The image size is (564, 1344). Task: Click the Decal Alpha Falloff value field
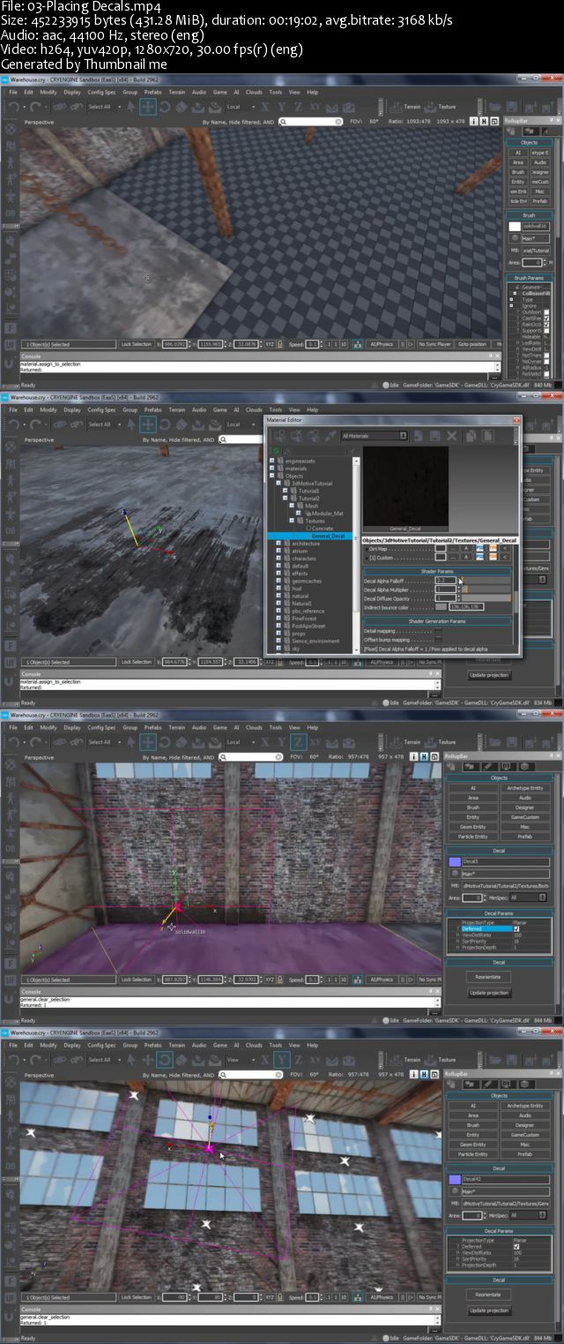[x=446, y=581]
